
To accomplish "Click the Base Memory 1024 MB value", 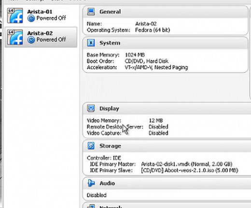I will click(135, 55).
